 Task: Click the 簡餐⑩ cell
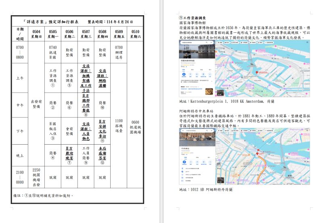103,105
